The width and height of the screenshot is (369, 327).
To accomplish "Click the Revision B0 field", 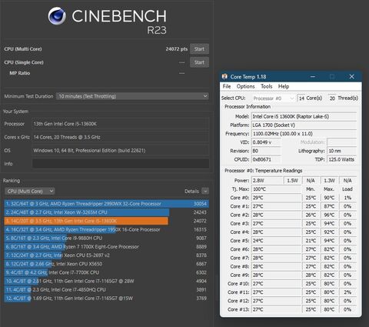I will 266,151.
